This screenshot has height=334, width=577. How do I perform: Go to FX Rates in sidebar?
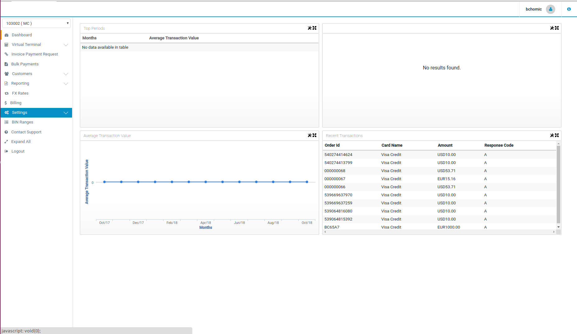20,93
